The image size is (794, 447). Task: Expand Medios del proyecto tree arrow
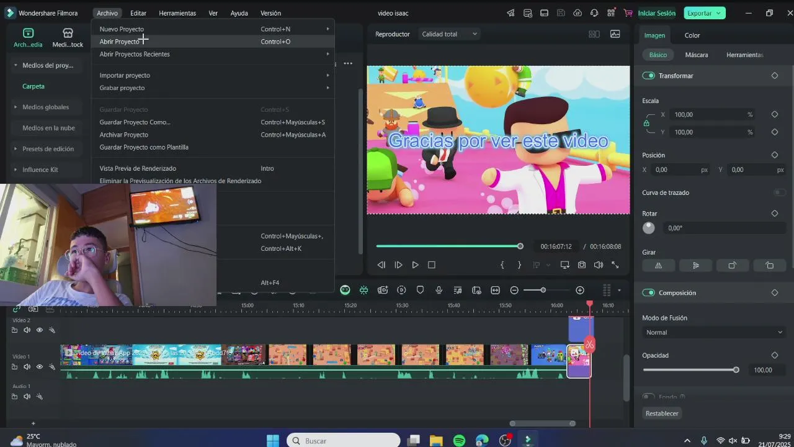click(16, 65)
